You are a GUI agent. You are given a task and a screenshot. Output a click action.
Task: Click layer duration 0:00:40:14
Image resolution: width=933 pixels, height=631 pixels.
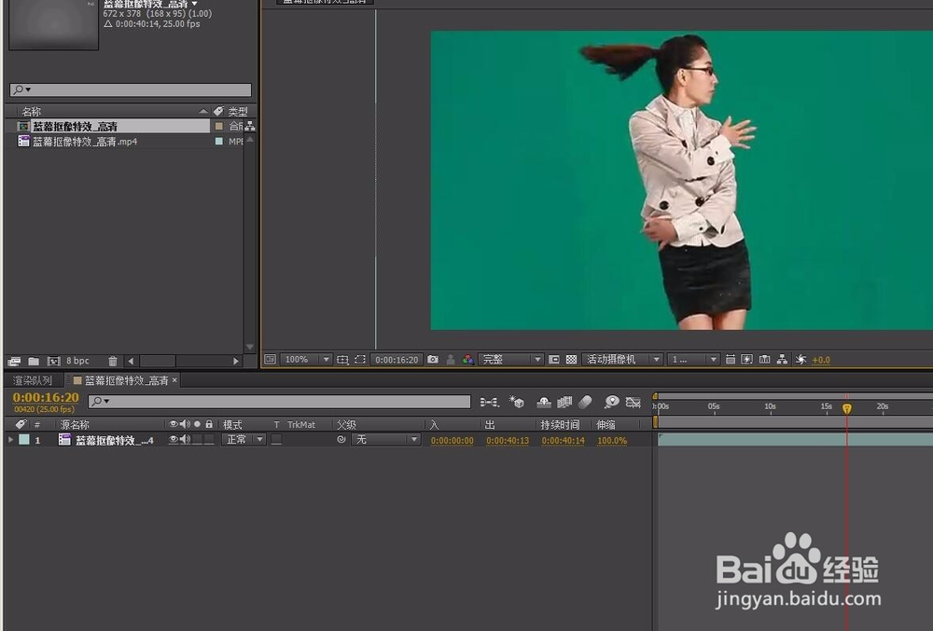click(563, 441)
